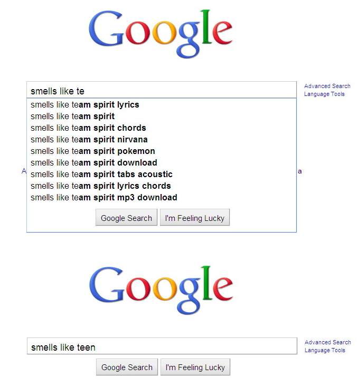Focus the search box containing 'smells like te'
The image size is (359, 387).
coord(161,91)
